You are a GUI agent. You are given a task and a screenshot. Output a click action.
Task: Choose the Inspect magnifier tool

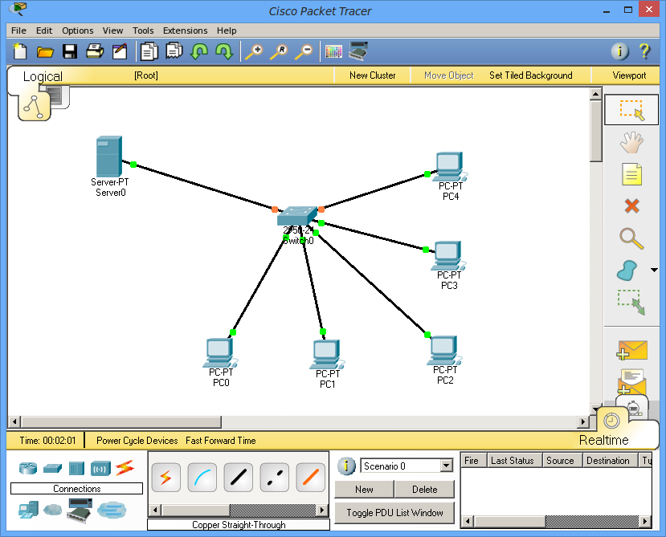point(631,238)
